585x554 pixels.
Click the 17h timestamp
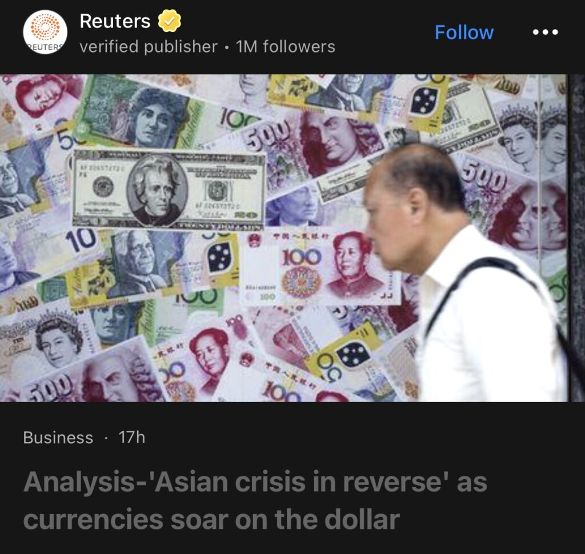pyautogui.click(x=132, y=437)
